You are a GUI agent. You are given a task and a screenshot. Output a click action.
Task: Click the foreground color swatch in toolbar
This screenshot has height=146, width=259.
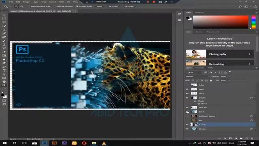pyautogui.click(x=3, y=95)
